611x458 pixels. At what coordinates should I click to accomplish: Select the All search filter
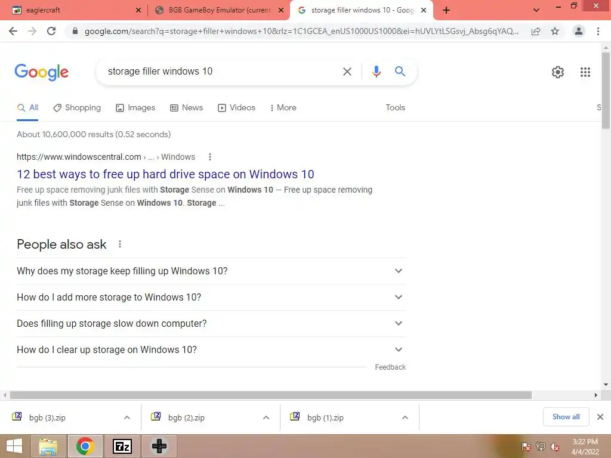click(27, 108)
